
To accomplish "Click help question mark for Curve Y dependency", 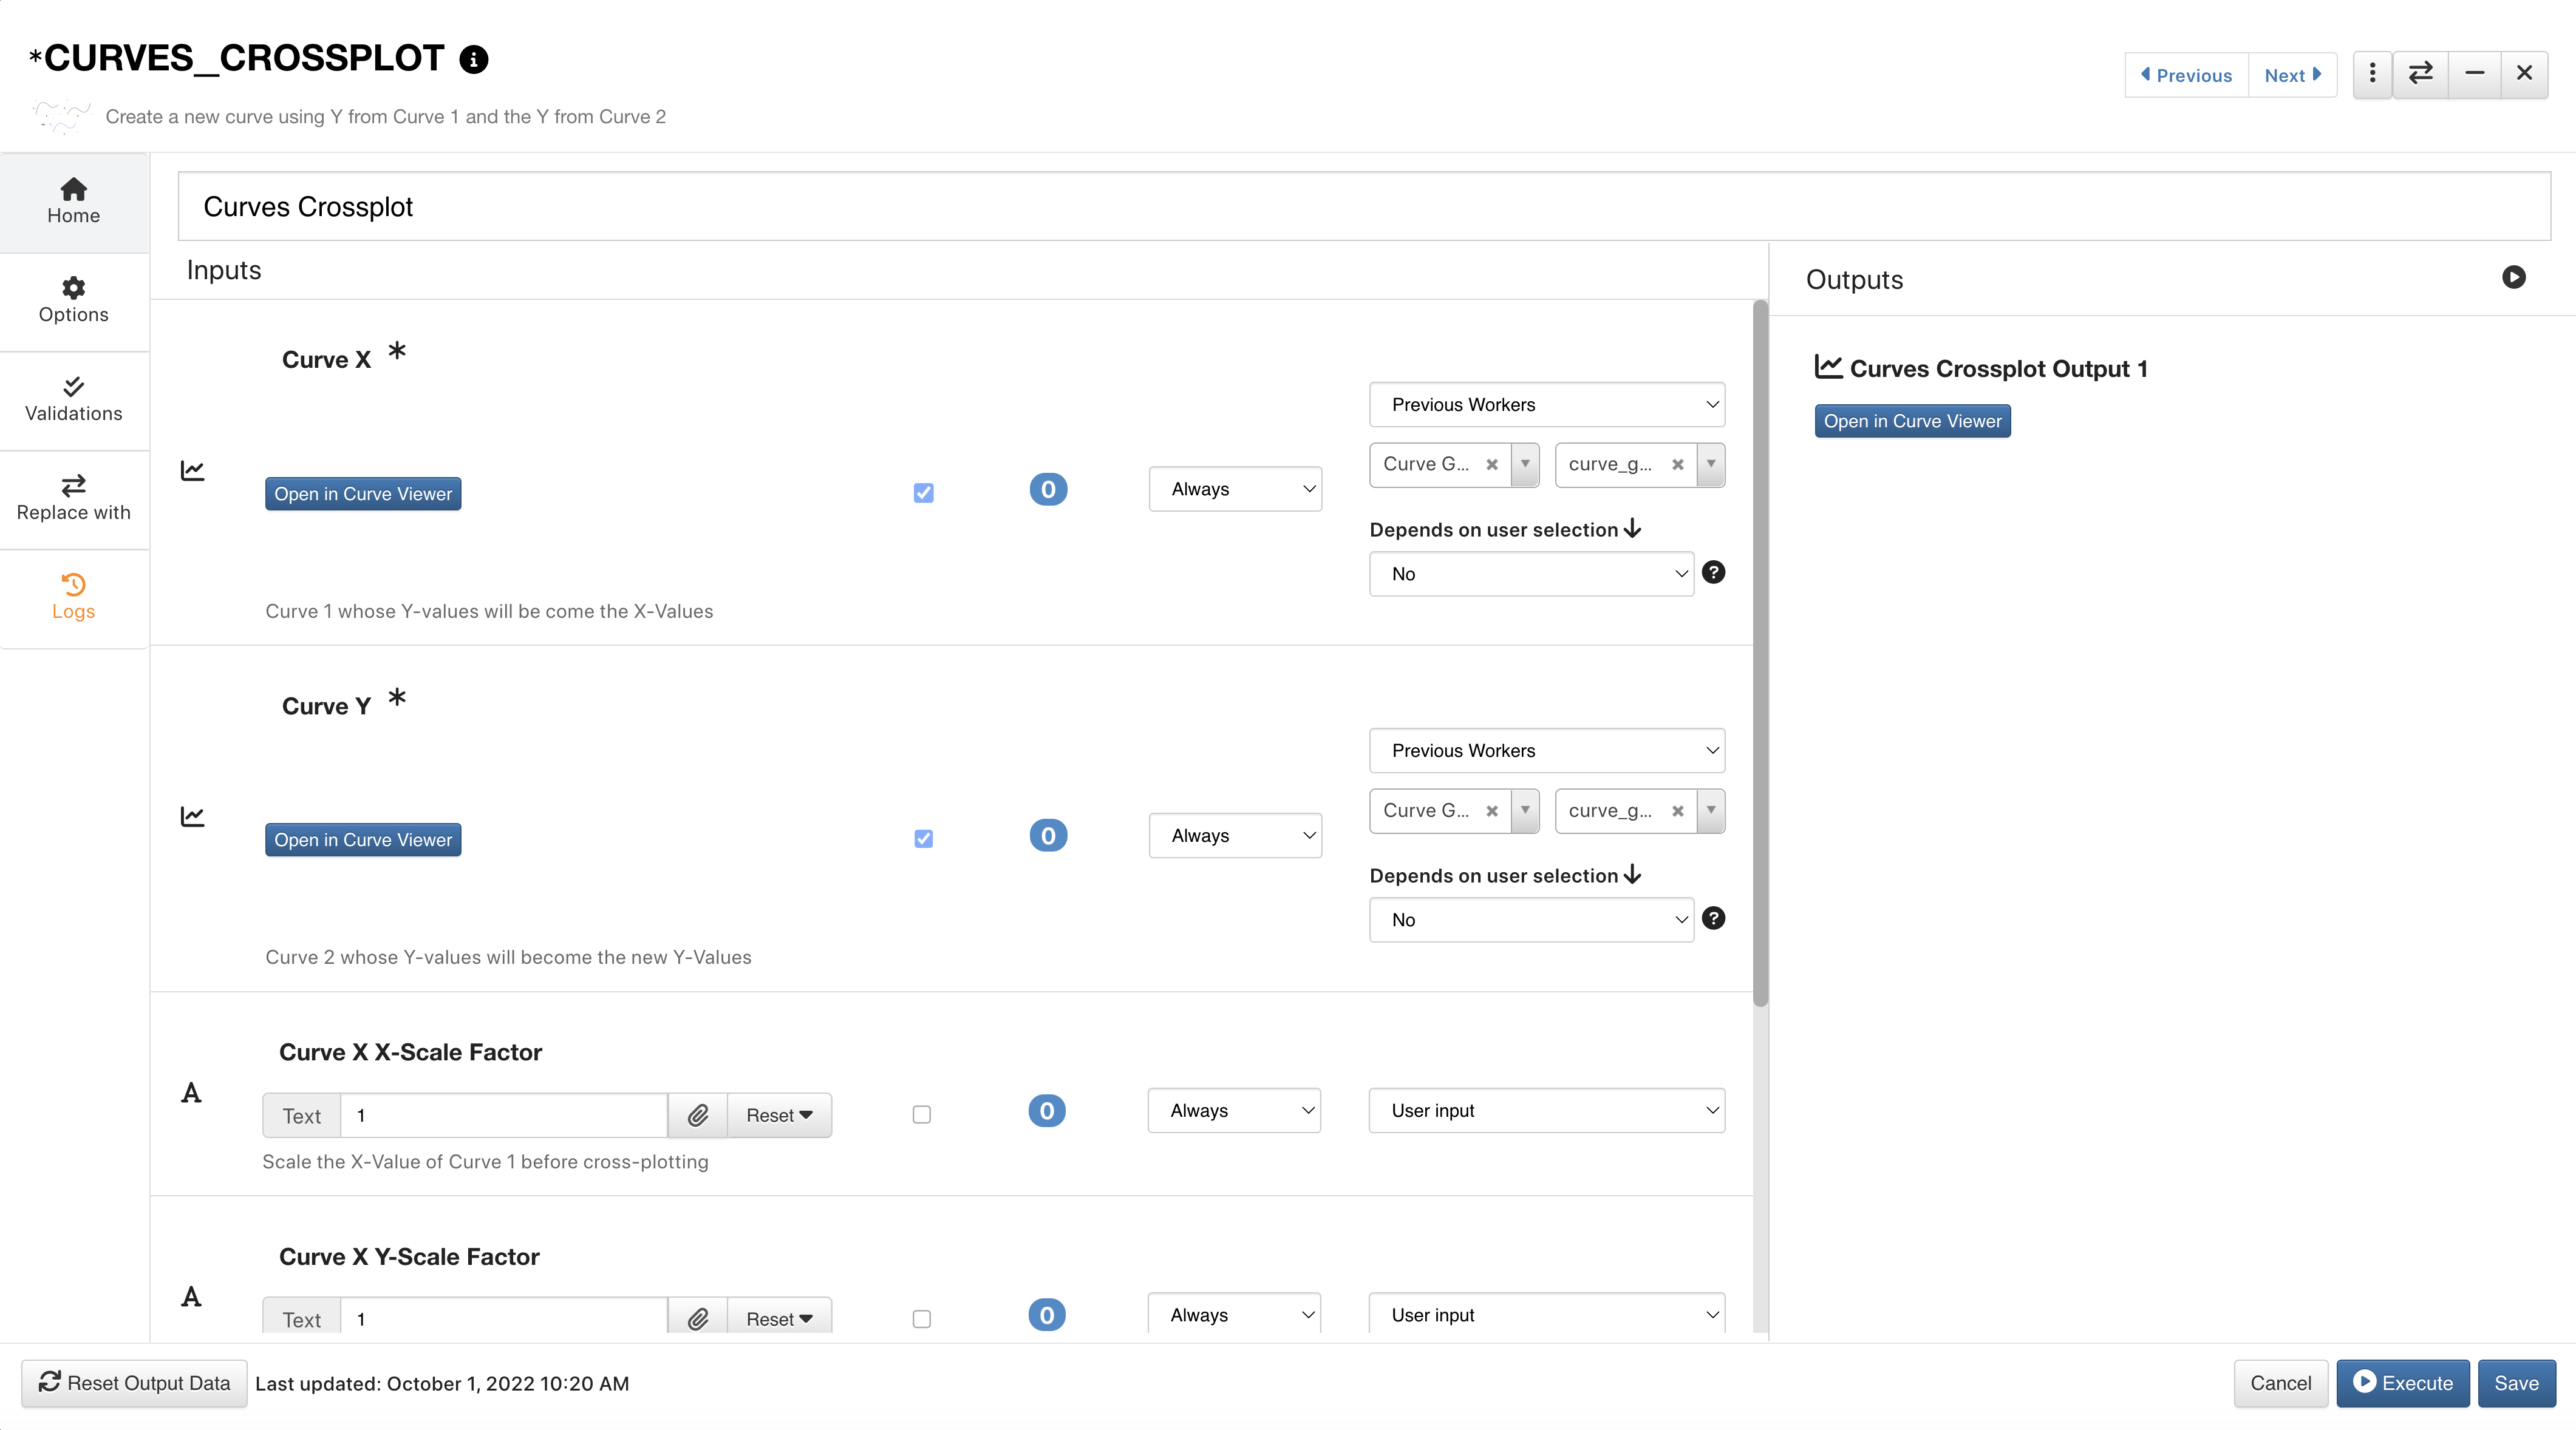I will tap(1713, 918).
